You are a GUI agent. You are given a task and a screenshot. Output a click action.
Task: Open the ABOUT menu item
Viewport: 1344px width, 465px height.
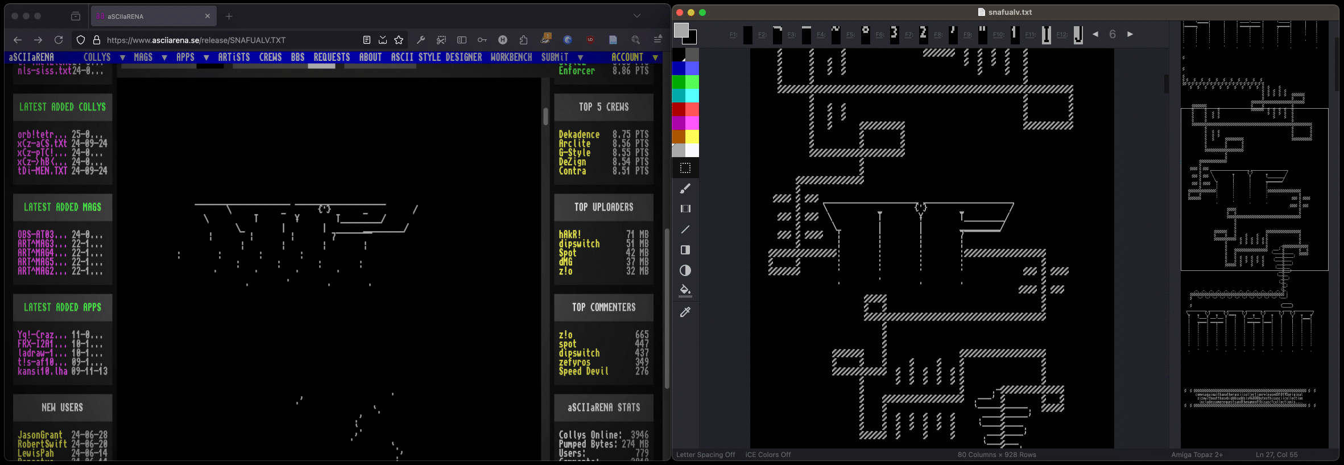[370, 57]
